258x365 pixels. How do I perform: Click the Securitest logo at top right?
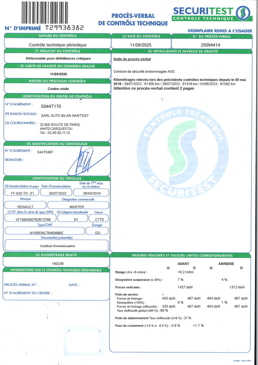click(x=212, y=14)
